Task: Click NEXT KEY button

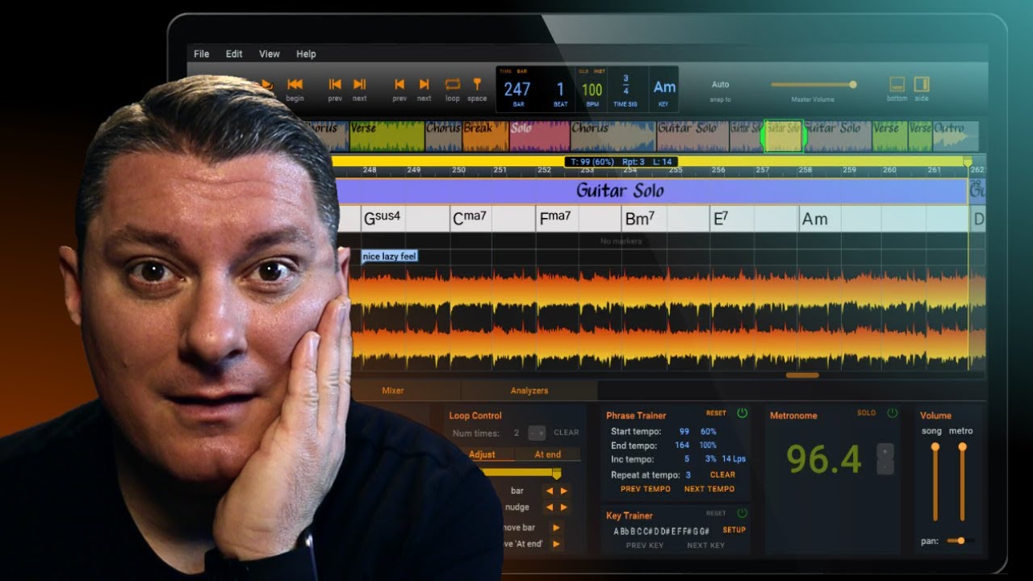Action: (x=706, y=545)
